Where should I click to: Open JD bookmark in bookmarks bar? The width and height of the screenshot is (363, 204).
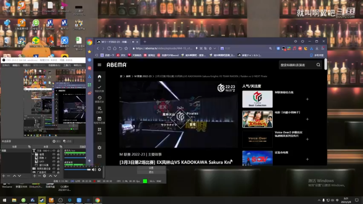[x=121, y=55]
